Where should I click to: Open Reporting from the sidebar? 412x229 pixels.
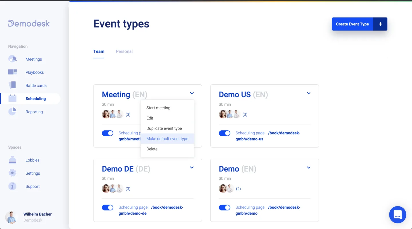pos(34,112)
